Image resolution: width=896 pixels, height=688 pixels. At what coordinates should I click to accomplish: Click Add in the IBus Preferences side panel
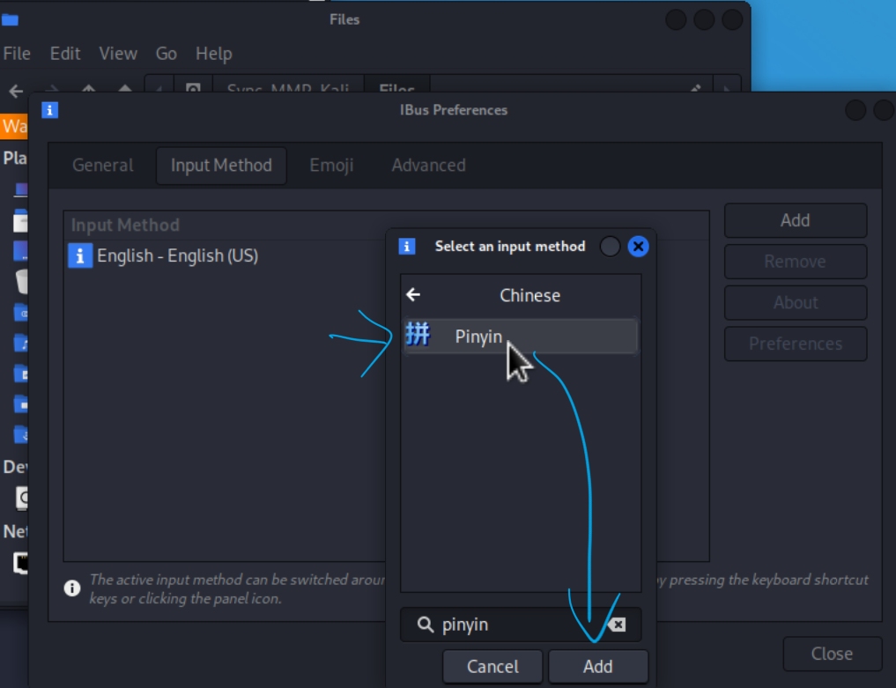pos(796,220)
